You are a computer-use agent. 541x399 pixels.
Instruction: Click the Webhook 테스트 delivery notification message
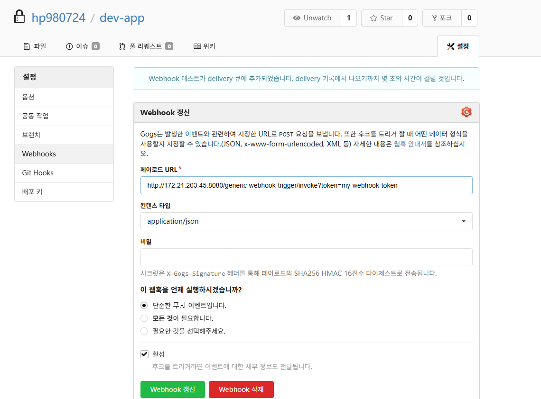point(307,79)
